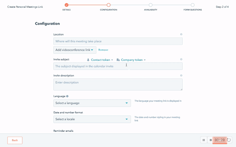236x147 pixels.
Task: Click the Invite subject input field
Action: click(x=118, y=66)
